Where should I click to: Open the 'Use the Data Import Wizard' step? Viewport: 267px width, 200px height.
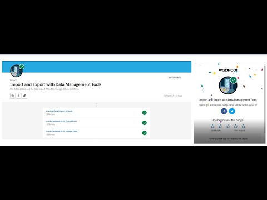click(x=59, y=111)
